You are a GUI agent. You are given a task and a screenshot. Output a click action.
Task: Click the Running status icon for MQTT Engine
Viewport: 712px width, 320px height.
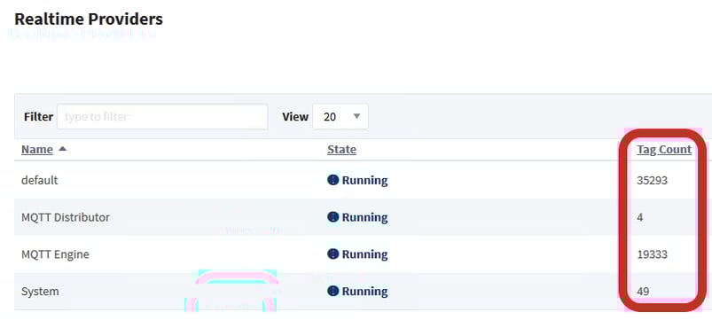coord(333,254)
